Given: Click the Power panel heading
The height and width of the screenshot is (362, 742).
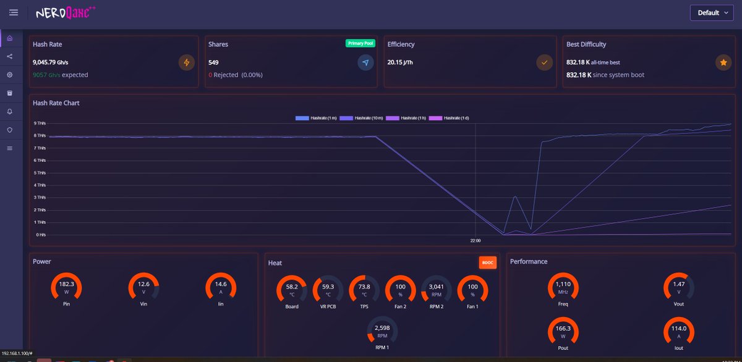Looking at the screenshot, I should pos(42,261).
